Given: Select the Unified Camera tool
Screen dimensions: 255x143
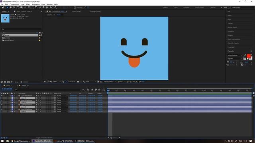Looking at the screenshot, I should point(22,8).
